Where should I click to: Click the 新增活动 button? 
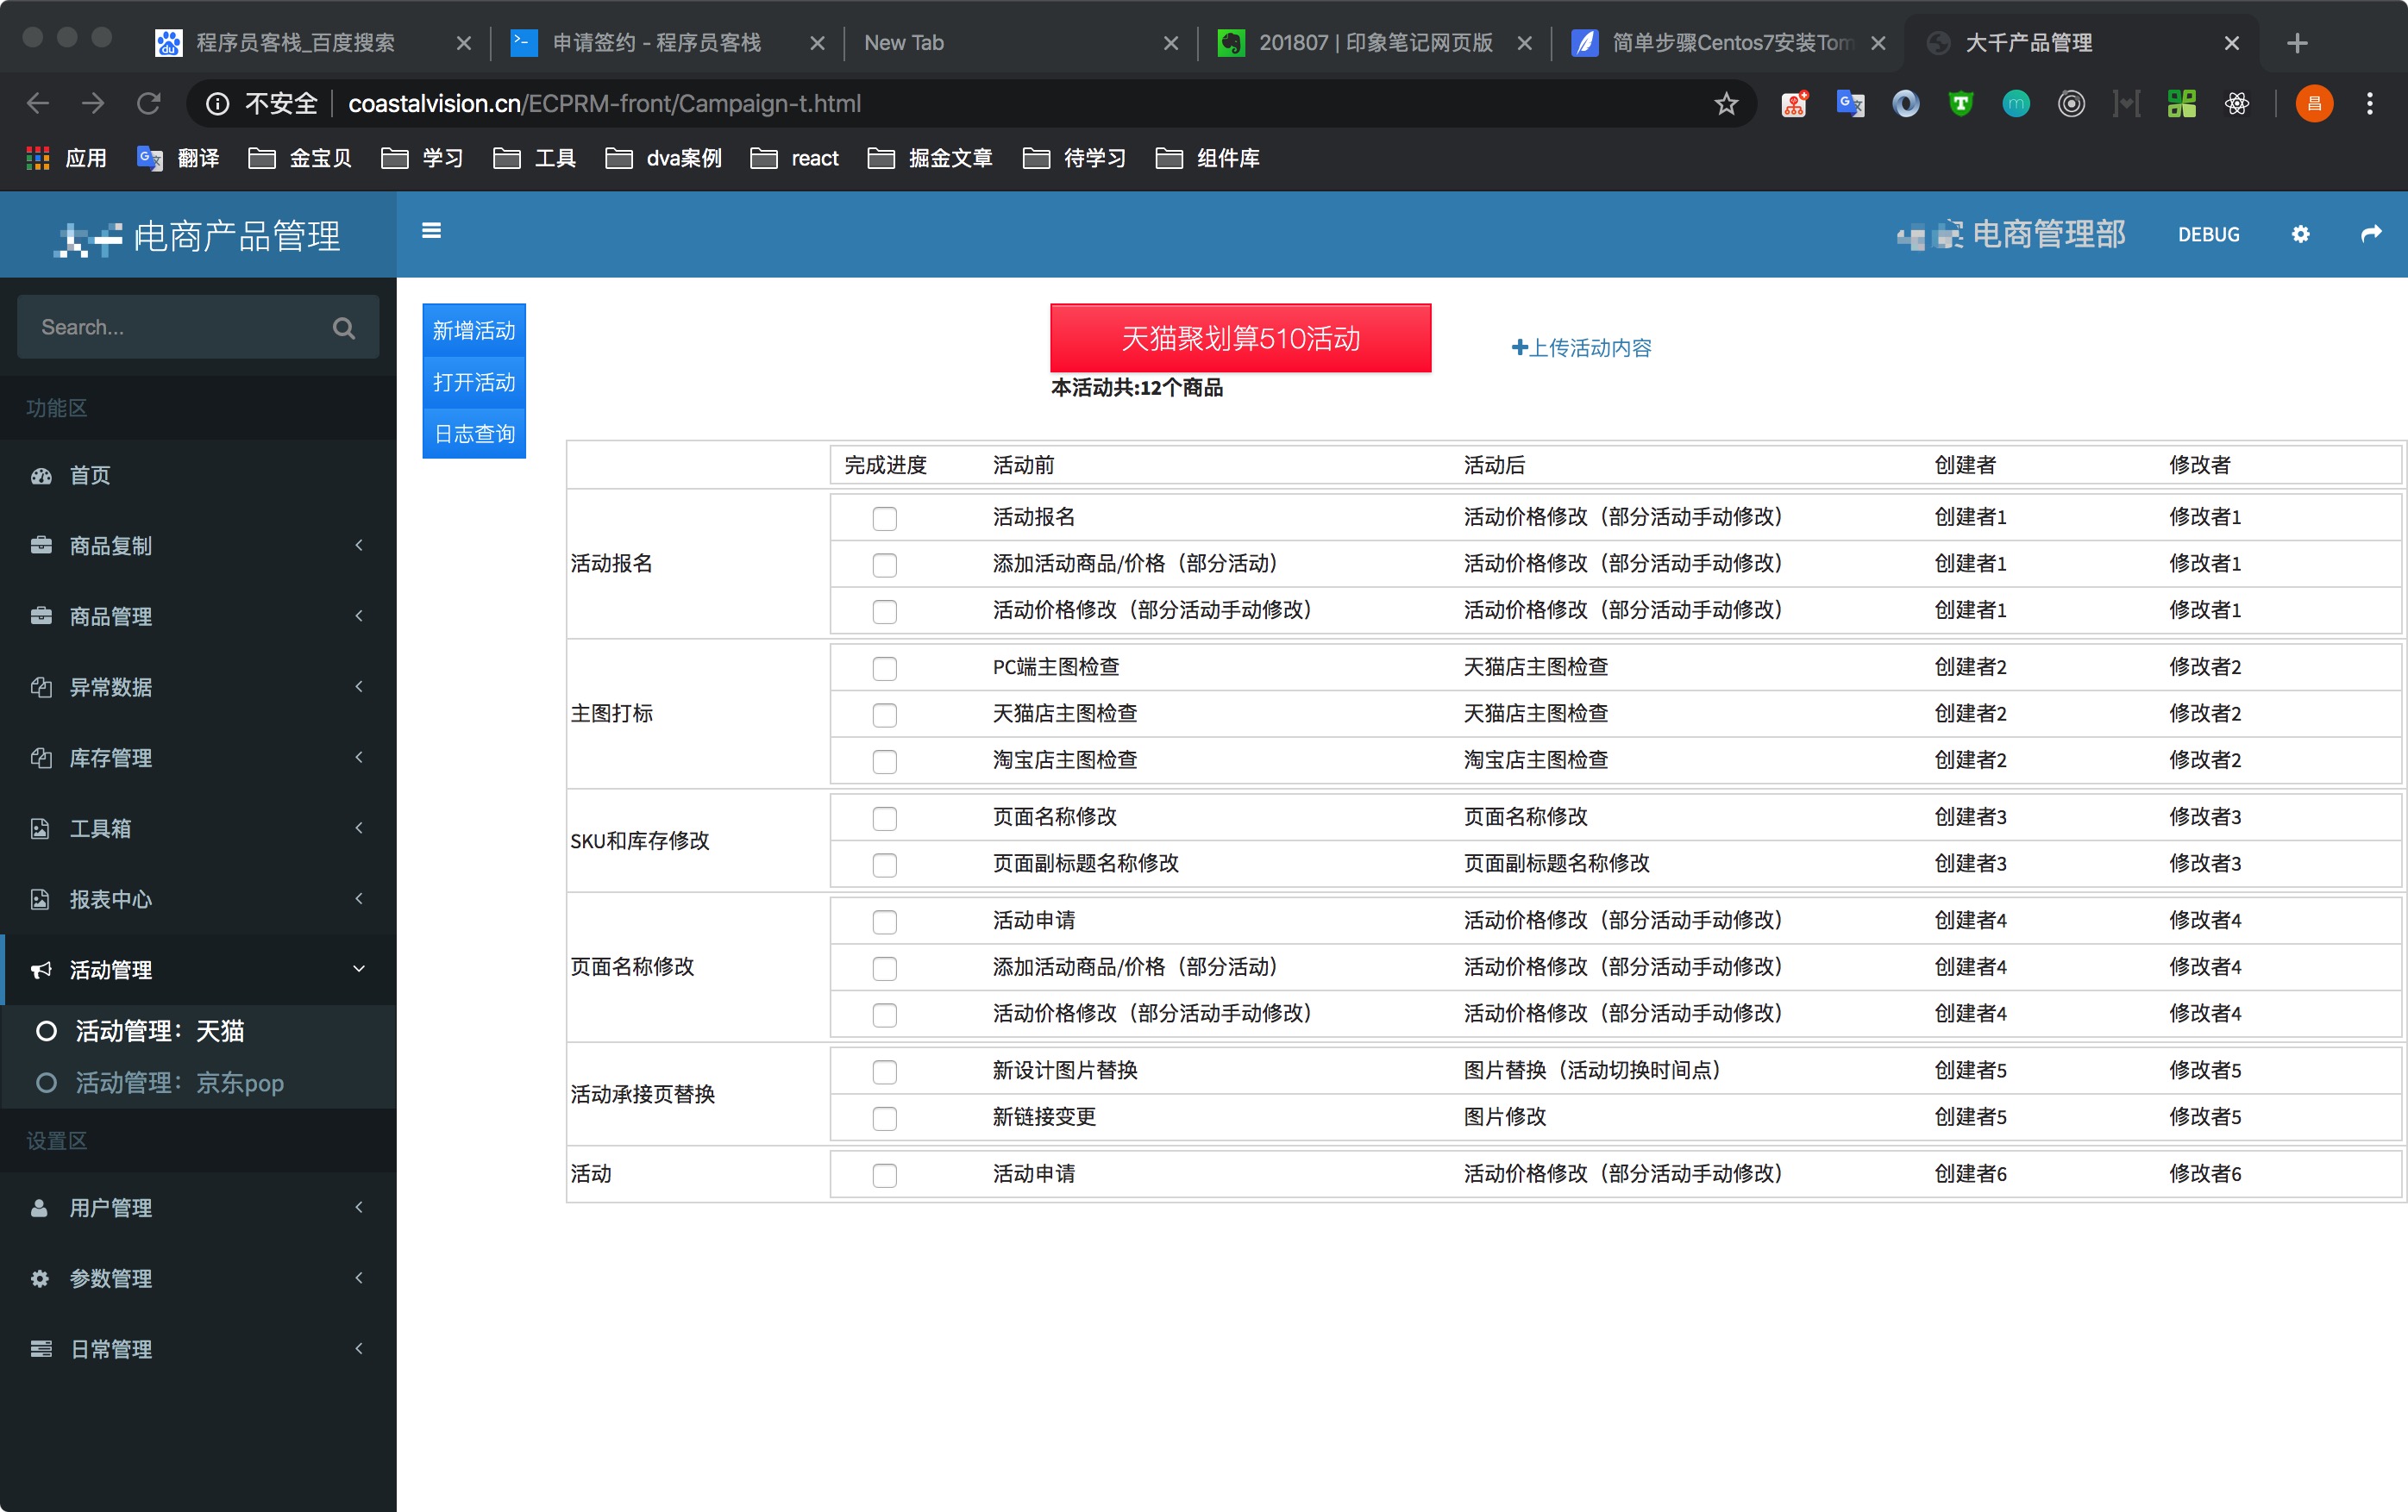point(473,330)
